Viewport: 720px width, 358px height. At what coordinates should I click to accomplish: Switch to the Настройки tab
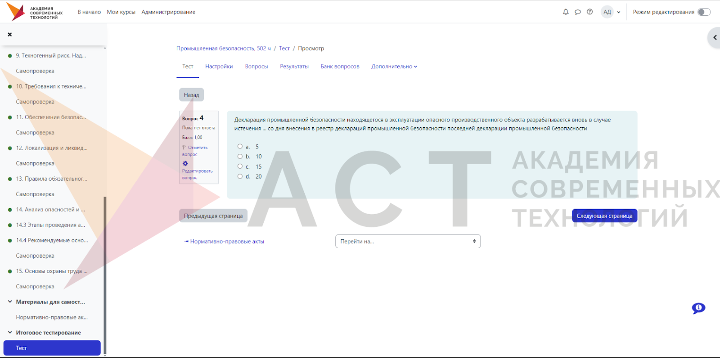click(219, 67)
